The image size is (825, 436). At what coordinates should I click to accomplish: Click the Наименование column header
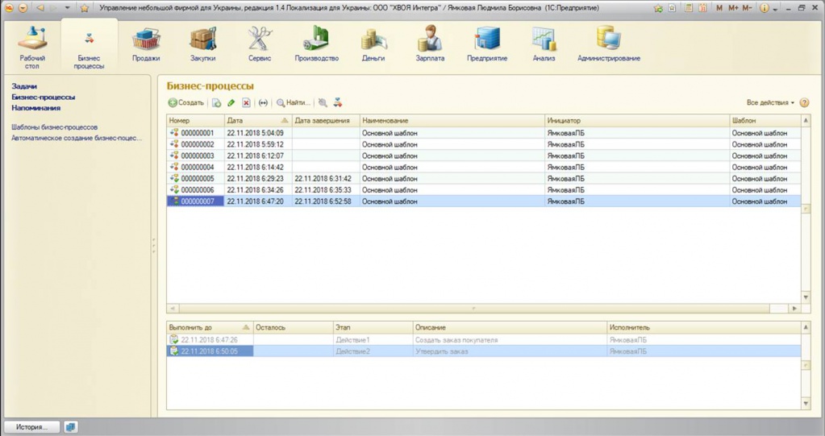click(x=452, y=120)
